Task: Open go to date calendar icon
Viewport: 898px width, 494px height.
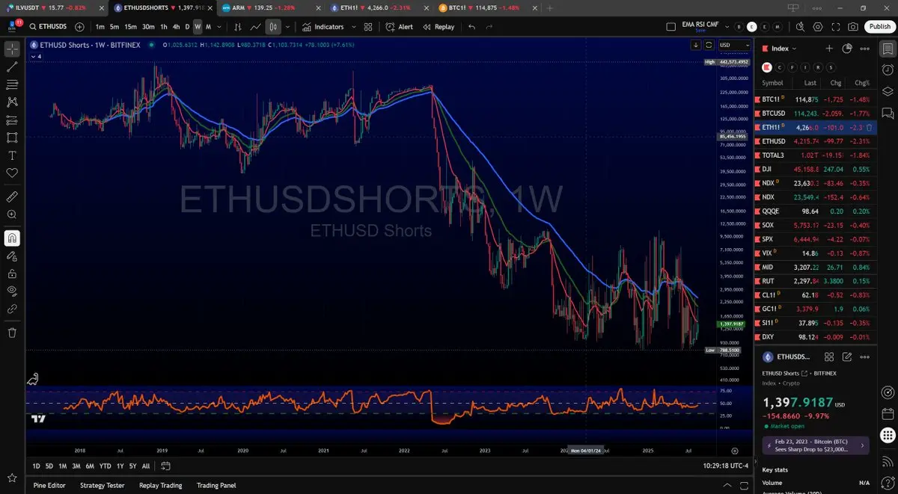Action: tap(165, 466)
